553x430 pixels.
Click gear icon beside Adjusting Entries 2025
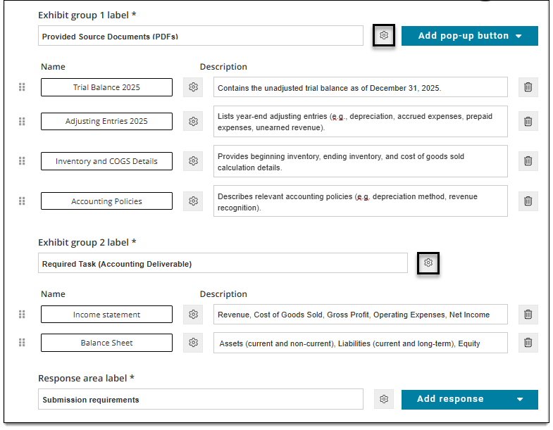tap(193, 121)
